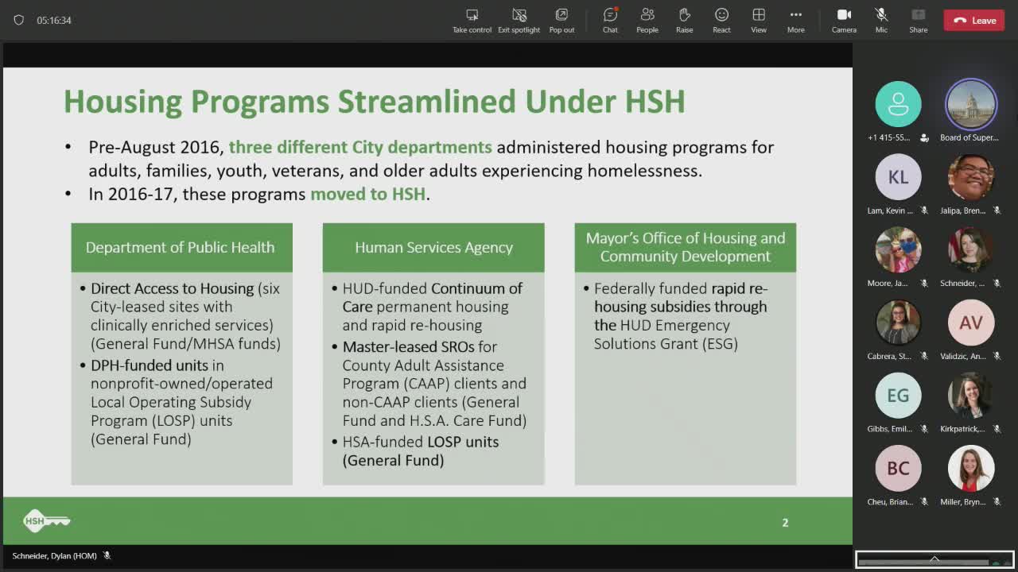Take control of the shared screen
The width and height of the screenshot is (1018, 572).
click(x=472, y=20)
